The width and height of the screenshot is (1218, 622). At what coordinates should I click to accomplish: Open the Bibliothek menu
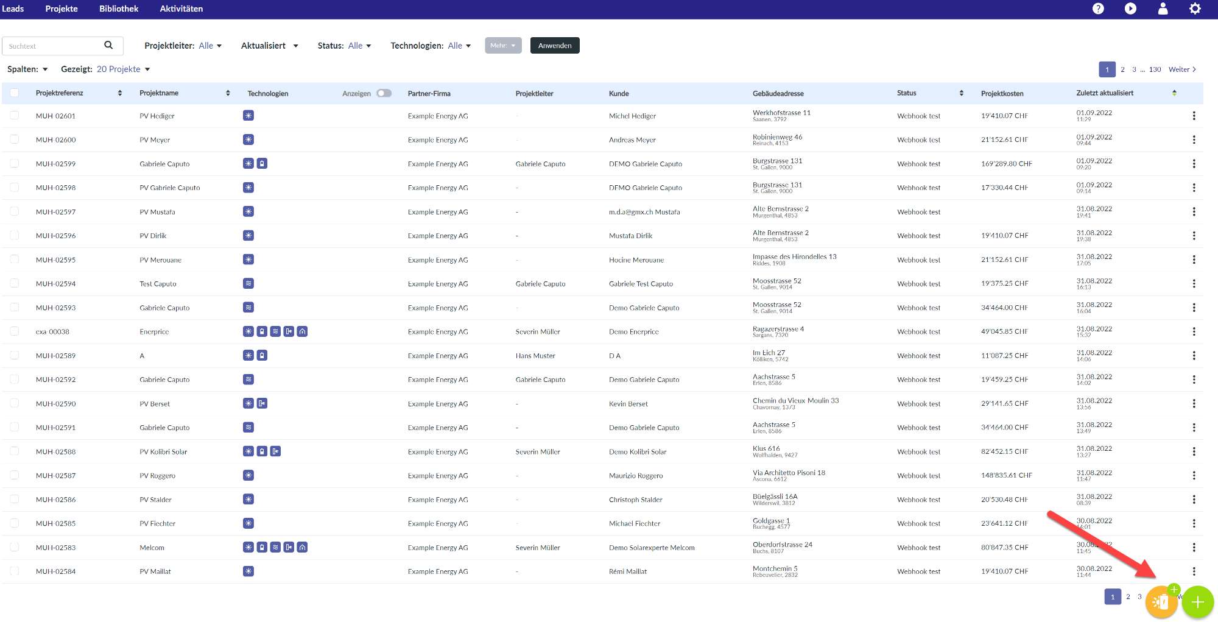point(119,9)
